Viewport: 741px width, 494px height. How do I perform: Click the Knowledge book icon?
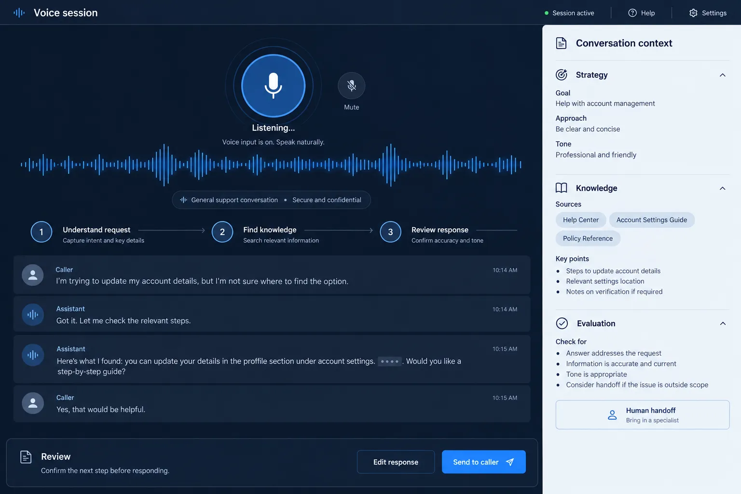coord(562,188)
